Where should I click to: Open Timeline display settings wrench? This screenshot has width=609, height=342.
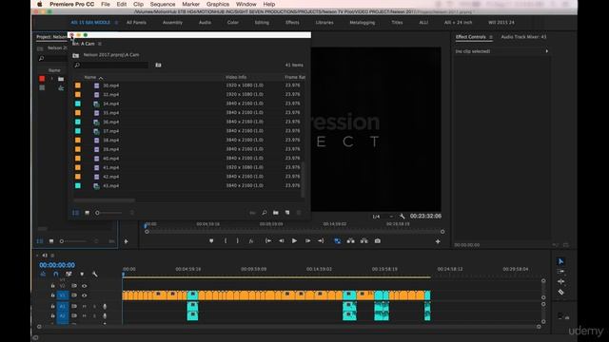pyautogui.click(x=95, y=275)
